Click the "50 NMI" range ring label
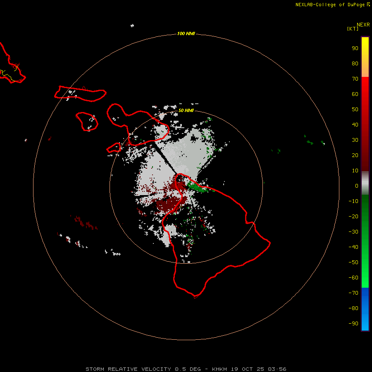The image size is (372, 372). (186, 110)
